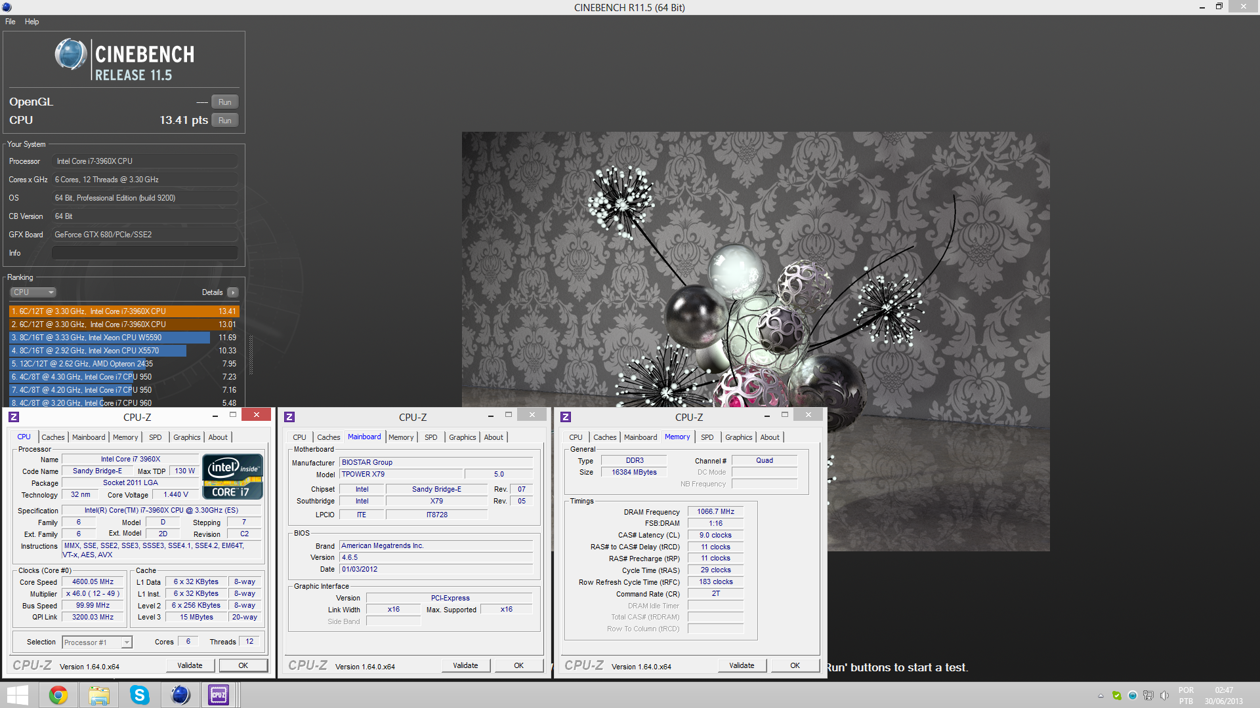Click Validate in the Memory window
The width and height of the screenshot is (1260, 708).
[742, 665]
